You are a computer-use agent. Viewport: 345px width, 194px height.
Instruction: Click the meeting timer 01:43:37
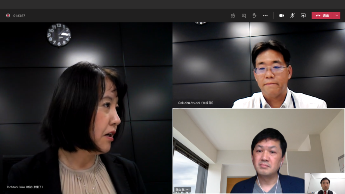pos(19,16)
